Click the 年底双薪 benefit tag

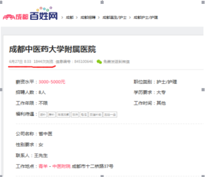point(63,115)
